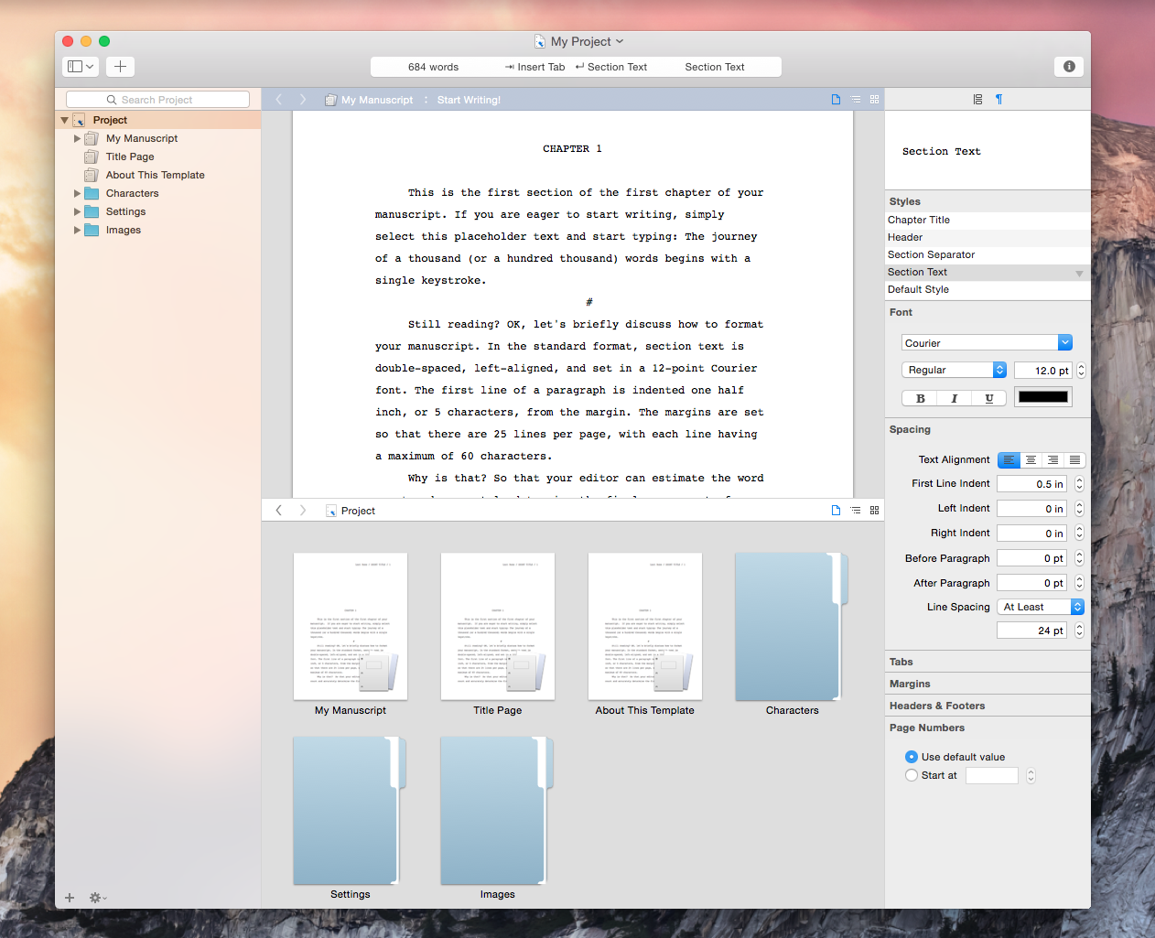Image resolution: width=1155 pixels, height=938 pixels.
Task: Open the Regular font style dropdown
Action: pyautogui.click(x=954, y=370)
